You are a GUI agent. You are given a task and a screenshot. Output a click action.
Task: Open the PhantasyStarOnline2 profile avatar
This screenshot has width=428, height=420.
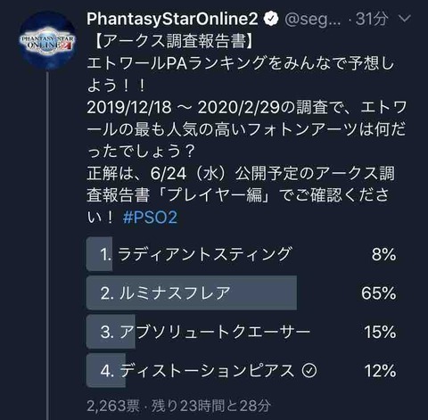pos(47,41)
